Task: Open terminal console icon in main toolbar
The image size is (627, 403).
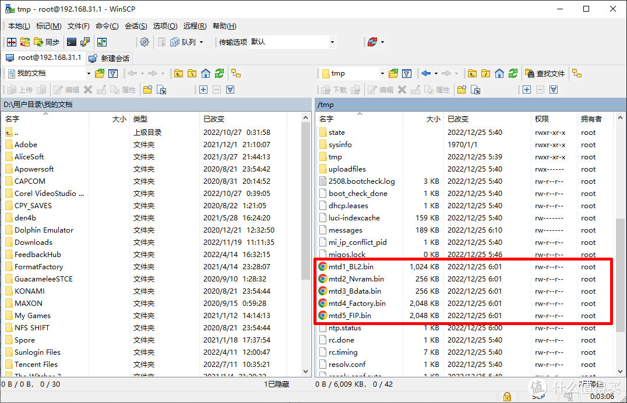Action: click(x=72, y=42)
